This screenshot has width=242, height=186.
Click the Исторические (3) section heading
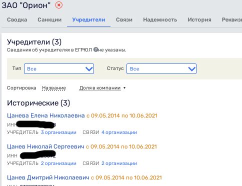(x=38, y=103)
